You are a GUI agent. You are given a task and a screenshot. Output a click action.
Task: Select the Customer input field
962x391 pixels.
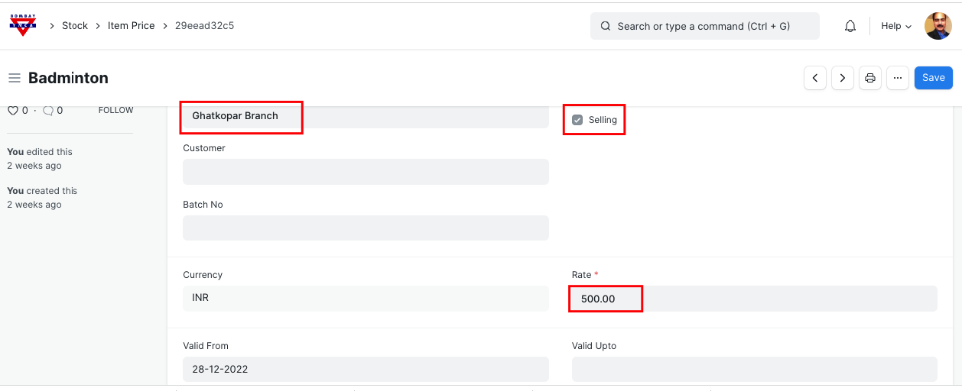(x=366, y=172)
